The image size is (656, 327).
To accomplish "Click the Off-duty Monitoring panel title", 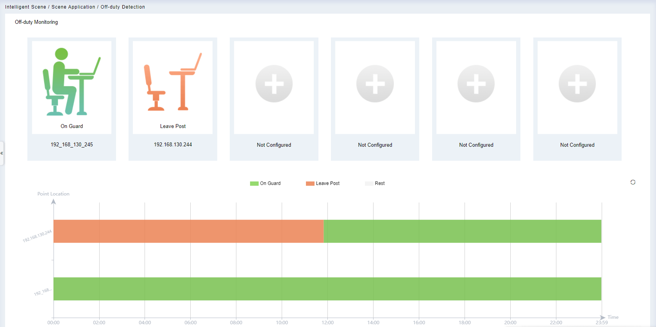I will (x=36, y=22).
